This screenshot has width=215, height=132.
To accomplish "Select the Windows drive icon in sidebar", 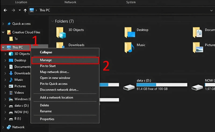I will click(x=11, y=99).
